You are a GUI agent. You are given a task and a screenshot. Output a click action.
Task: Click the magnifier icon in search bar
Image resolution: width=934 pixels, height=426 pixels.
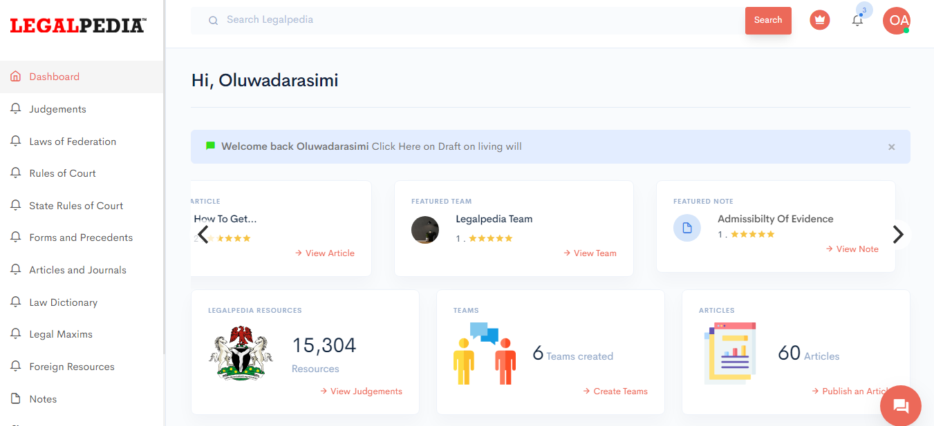214,21
